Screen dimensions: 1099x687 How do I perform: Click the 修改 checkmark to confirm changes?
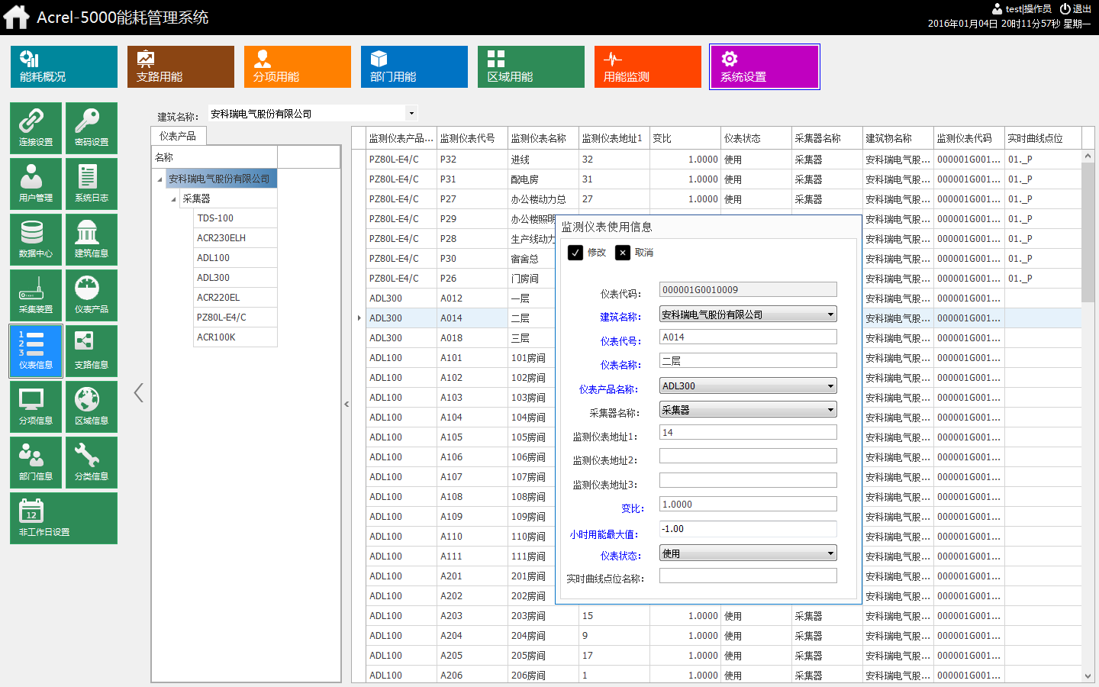[575, 253]
